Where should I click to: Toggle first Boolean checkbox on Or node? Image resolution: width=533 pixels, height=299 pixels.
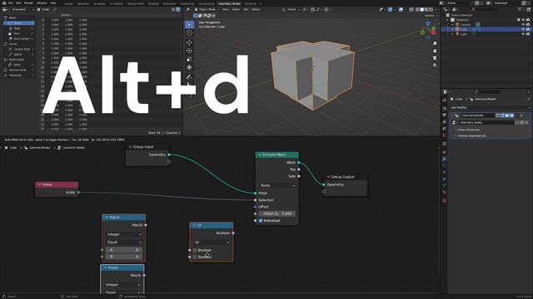(195, 250)
